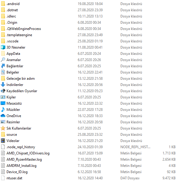Select the Videolar name
Image resolution: width=183 pixels, height=190 pixels.
tap(13, 141)
